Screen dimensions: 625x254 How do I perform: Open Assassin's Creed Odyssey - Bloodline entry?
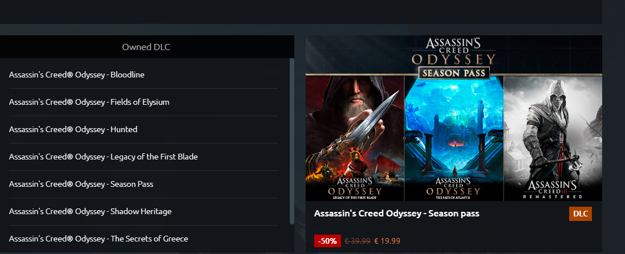pyautogui.click(x=144, y=75)
